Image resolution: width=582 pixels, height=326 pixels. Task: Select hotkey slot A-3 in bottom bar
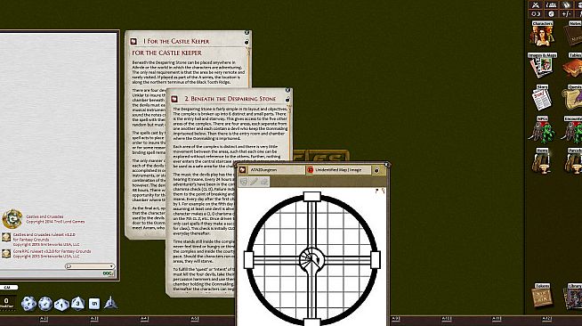94,319
